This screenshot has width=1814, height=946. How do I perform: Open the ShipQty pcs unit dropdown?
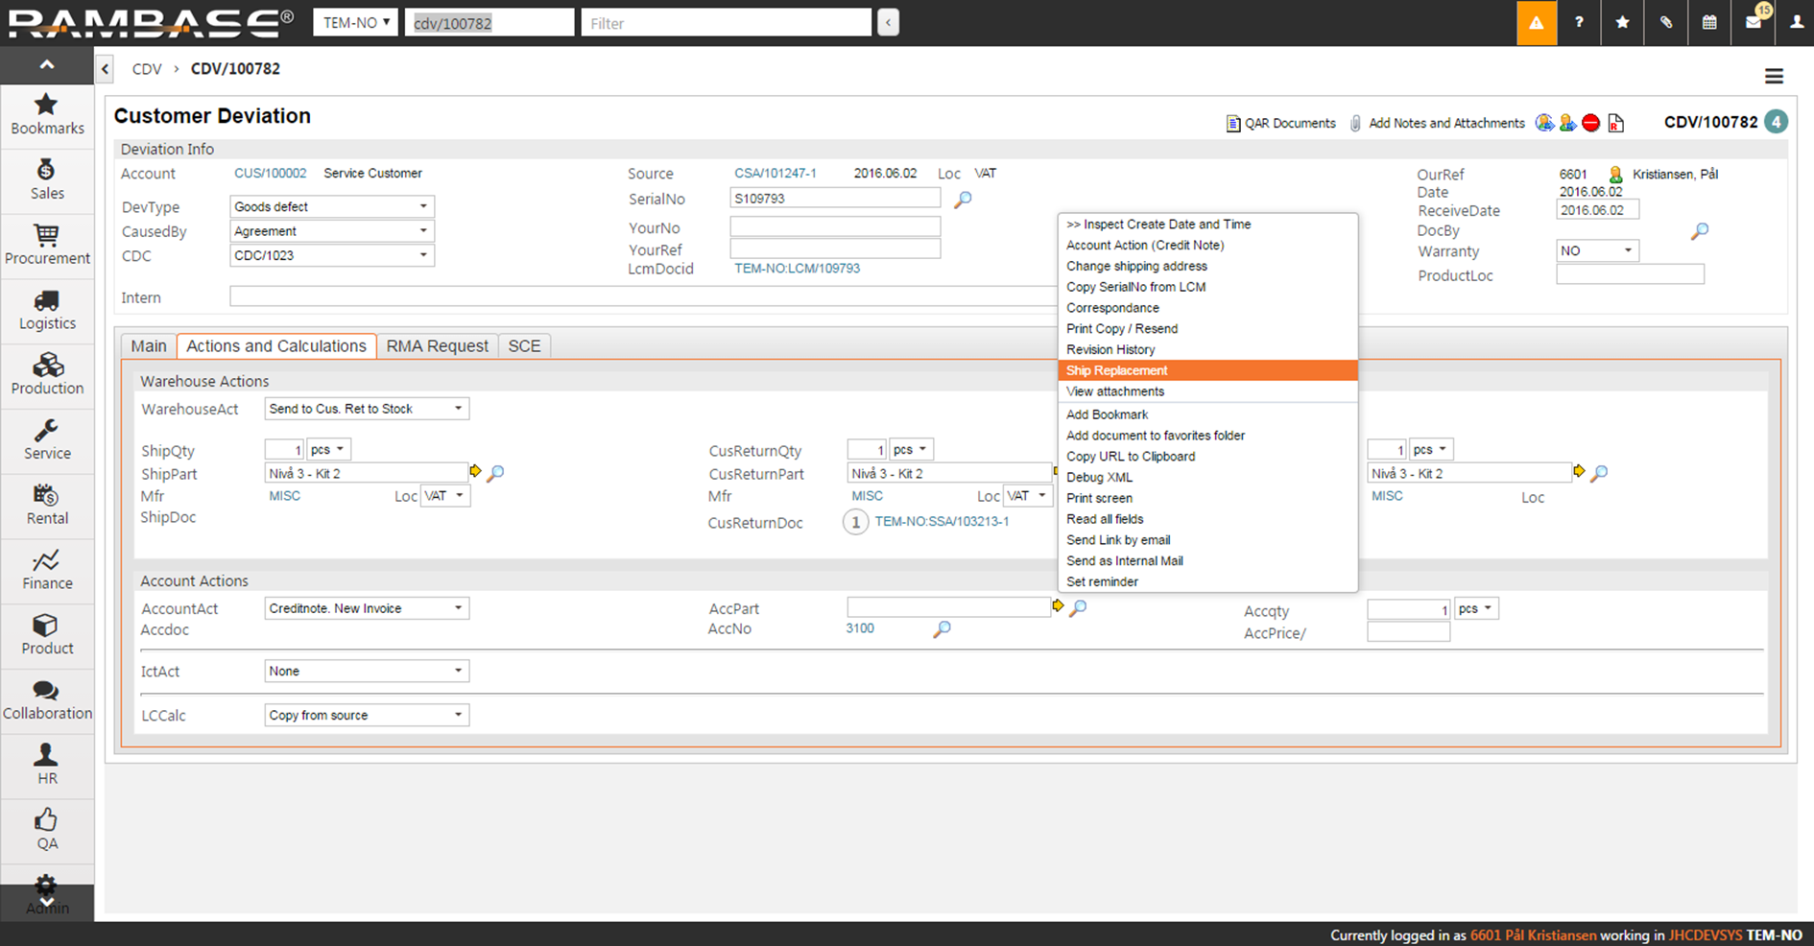pyautogui.click(x=328, y=449)
